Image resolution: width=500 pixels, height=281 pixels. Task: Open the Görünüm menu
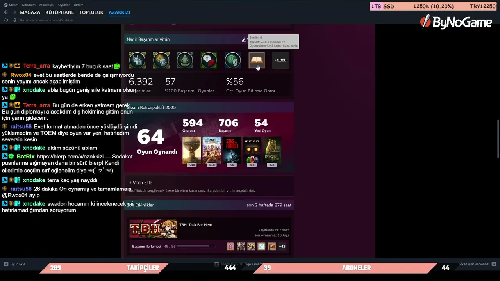click(29, 5)
